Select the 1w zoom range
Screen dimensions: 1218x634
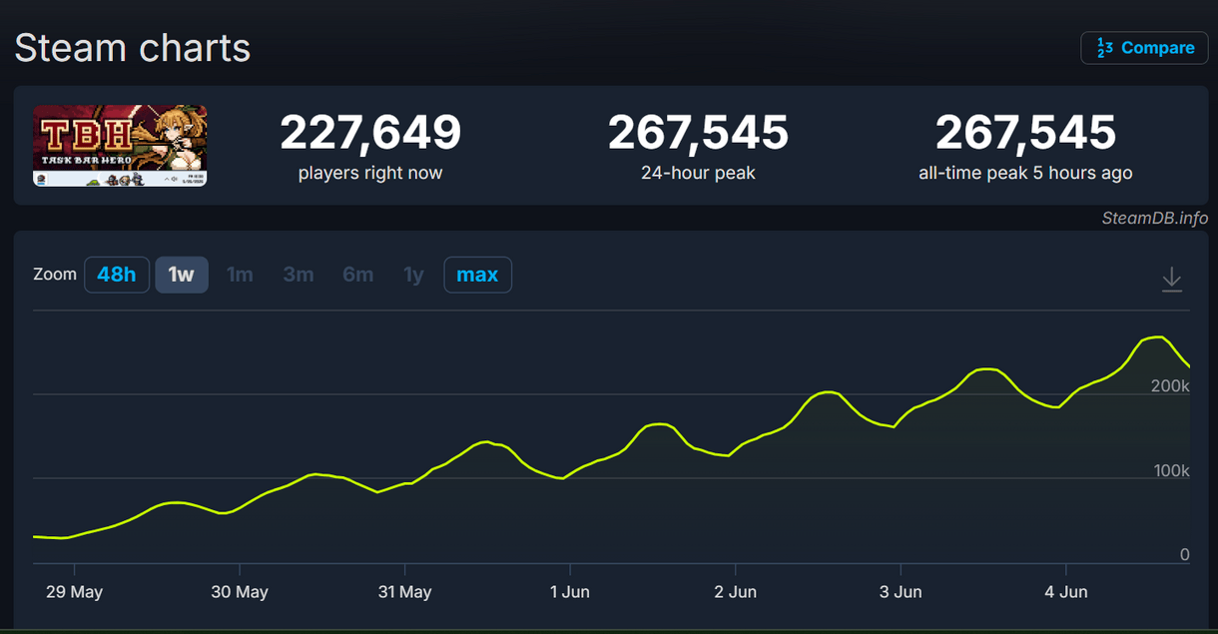(x=182, y=275)
